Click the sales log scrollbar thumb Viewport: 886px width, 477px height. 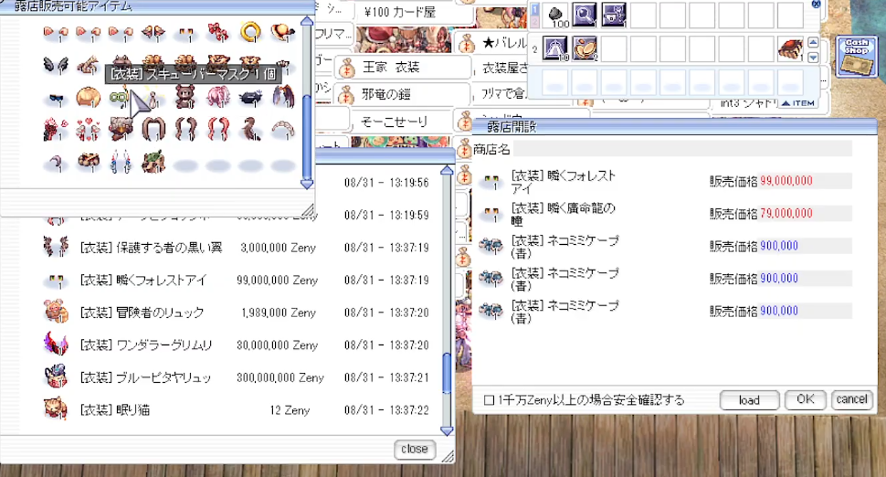(447, 373)
